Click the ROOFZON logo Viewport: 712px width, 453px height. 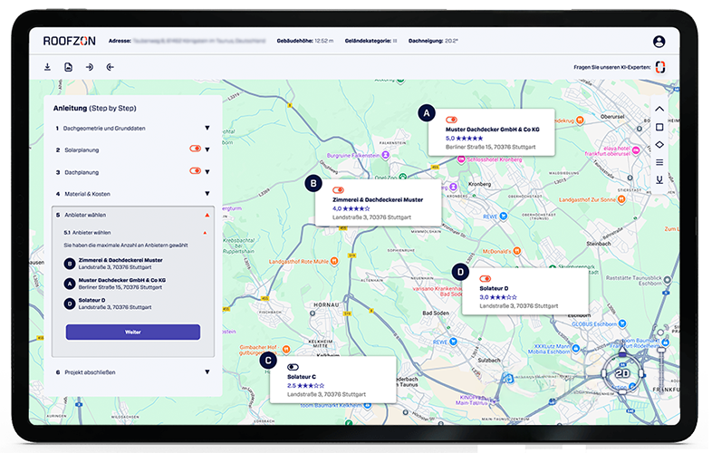[69, 41]
